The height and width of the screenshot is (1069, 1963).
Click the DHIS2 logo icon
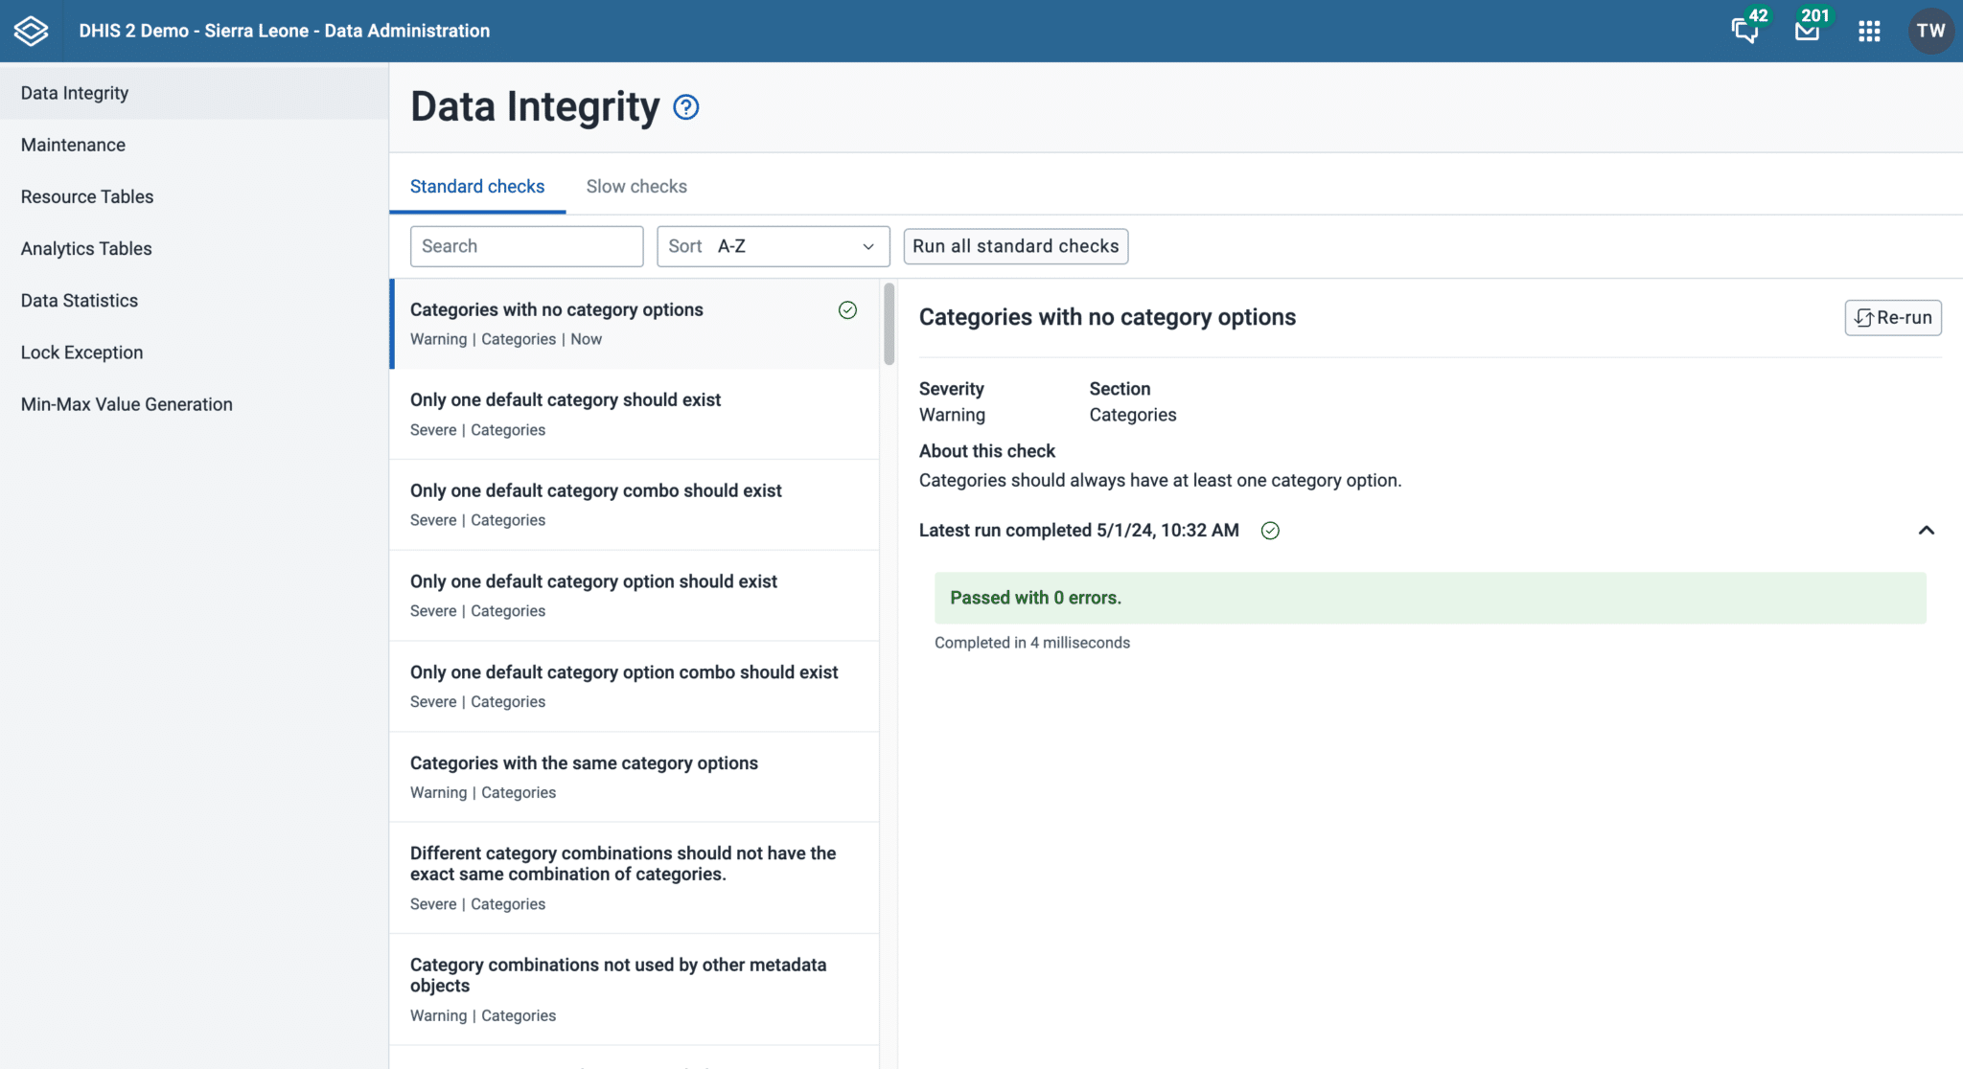(31, 31)
